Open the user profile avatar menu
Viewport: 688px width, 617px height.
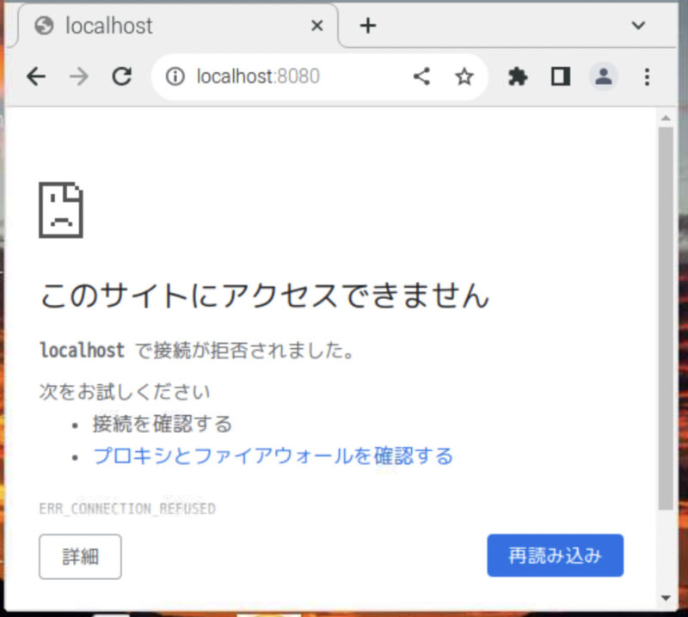(604, 77)
